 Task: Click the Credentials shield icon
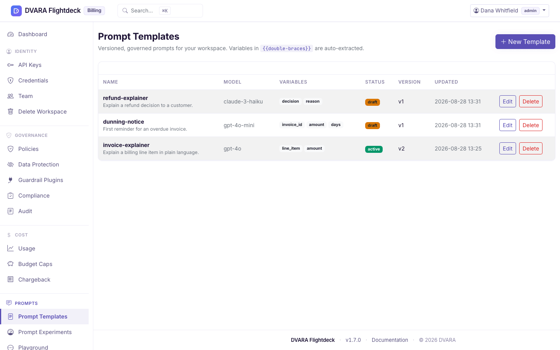pos(10,80)
